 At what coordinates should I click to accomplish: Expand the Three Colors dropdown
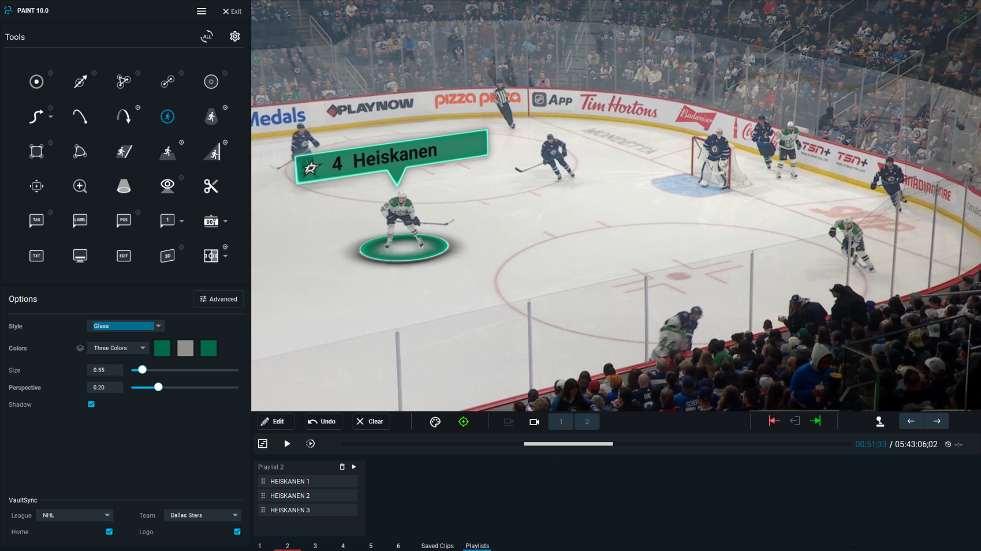point(118,348)
